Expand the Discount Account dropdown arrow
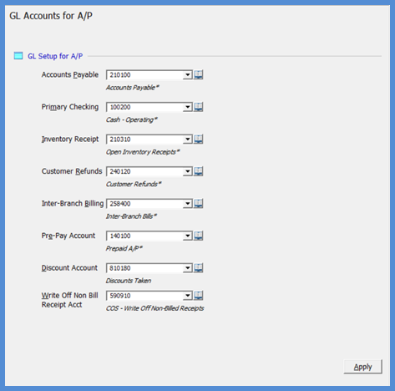 tap(188, 268)
